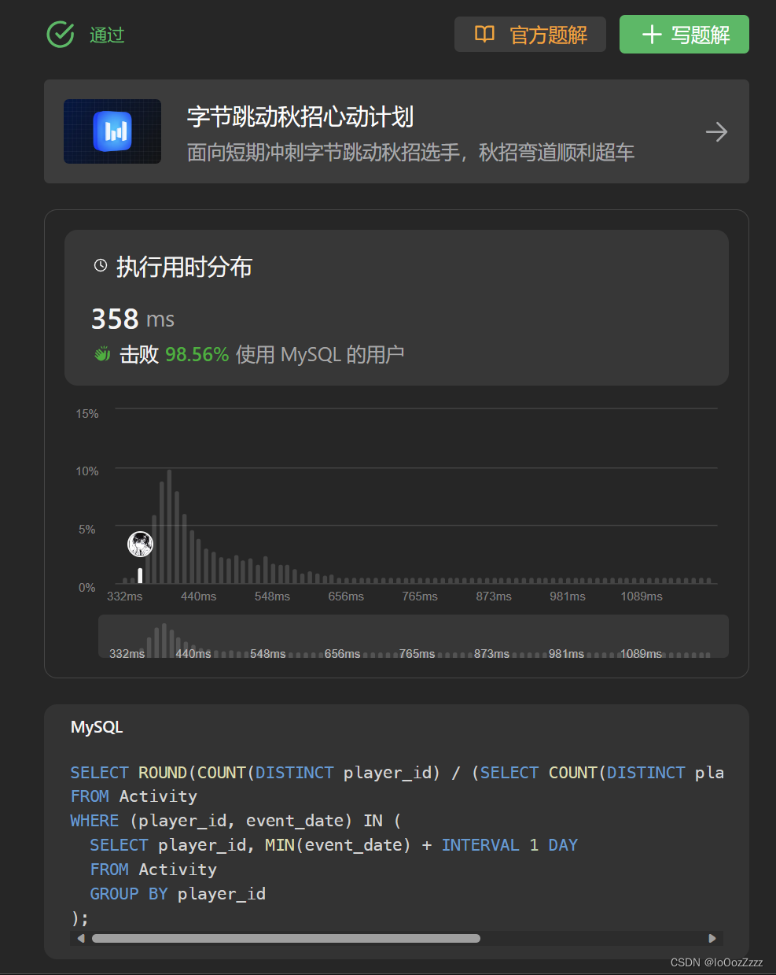Click the plus icon in 写题解
Image resolution: width=776 pixels, height=975 pixels.
[652, 35]
